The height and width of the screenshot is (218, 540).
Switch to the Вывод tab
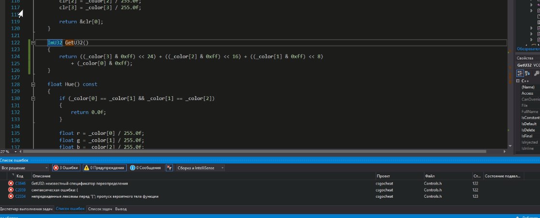121,209
